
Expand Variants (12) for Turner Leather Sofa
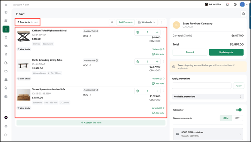click(158, 108)
